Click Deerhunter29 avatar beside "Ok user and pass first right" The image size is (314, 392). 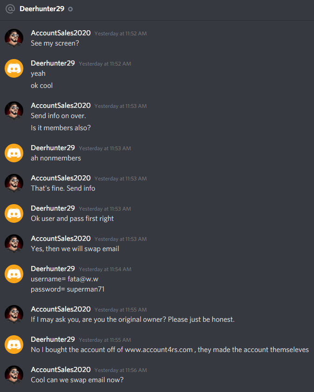point(14,213)
